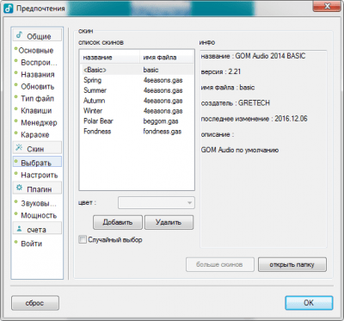Sort by the название column header
The height and width of the screenshot is (321, 344).
click(x=110, y=58)
